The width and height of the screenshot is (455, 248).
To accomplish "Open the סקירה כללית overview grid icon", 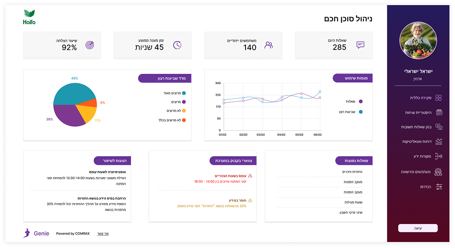I will tap(438, 98).
